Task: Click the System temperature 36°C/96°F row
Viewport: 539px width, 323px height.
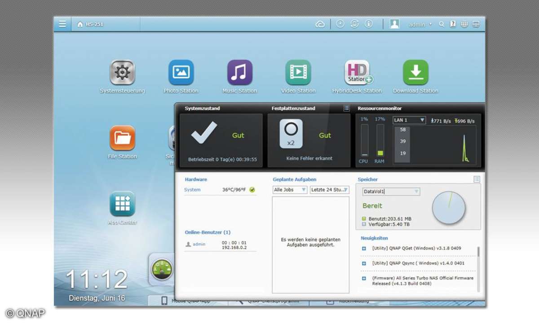Action: coord(220,190)
